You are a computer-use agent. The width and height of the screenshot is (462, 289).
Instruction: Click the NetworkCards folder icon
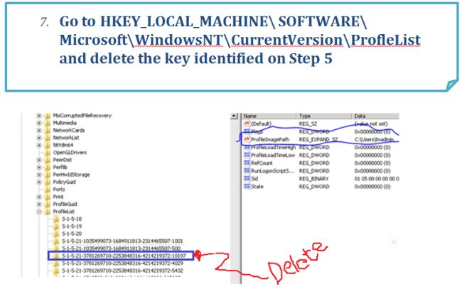(47, 131)
